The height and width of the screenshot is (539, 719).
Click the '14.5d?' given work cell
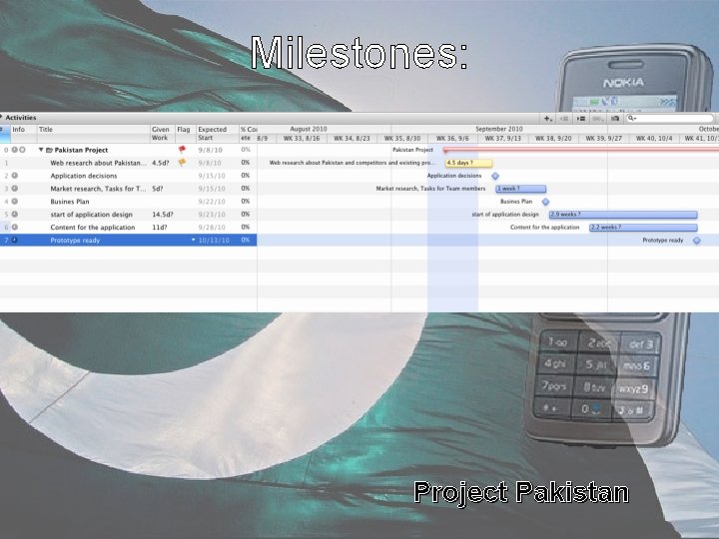click(163, 214)
